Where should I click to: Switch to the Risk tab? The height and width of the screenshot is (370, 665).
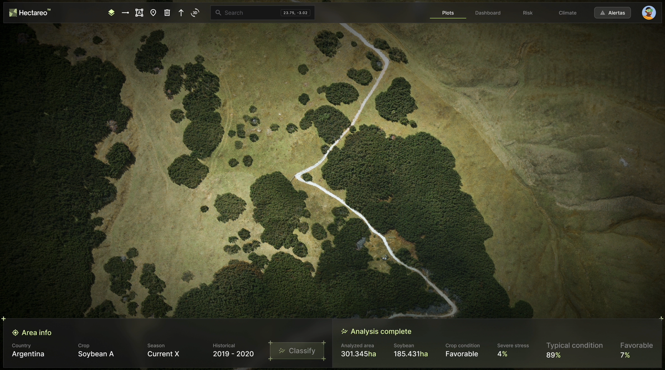(x=528, y=13)
